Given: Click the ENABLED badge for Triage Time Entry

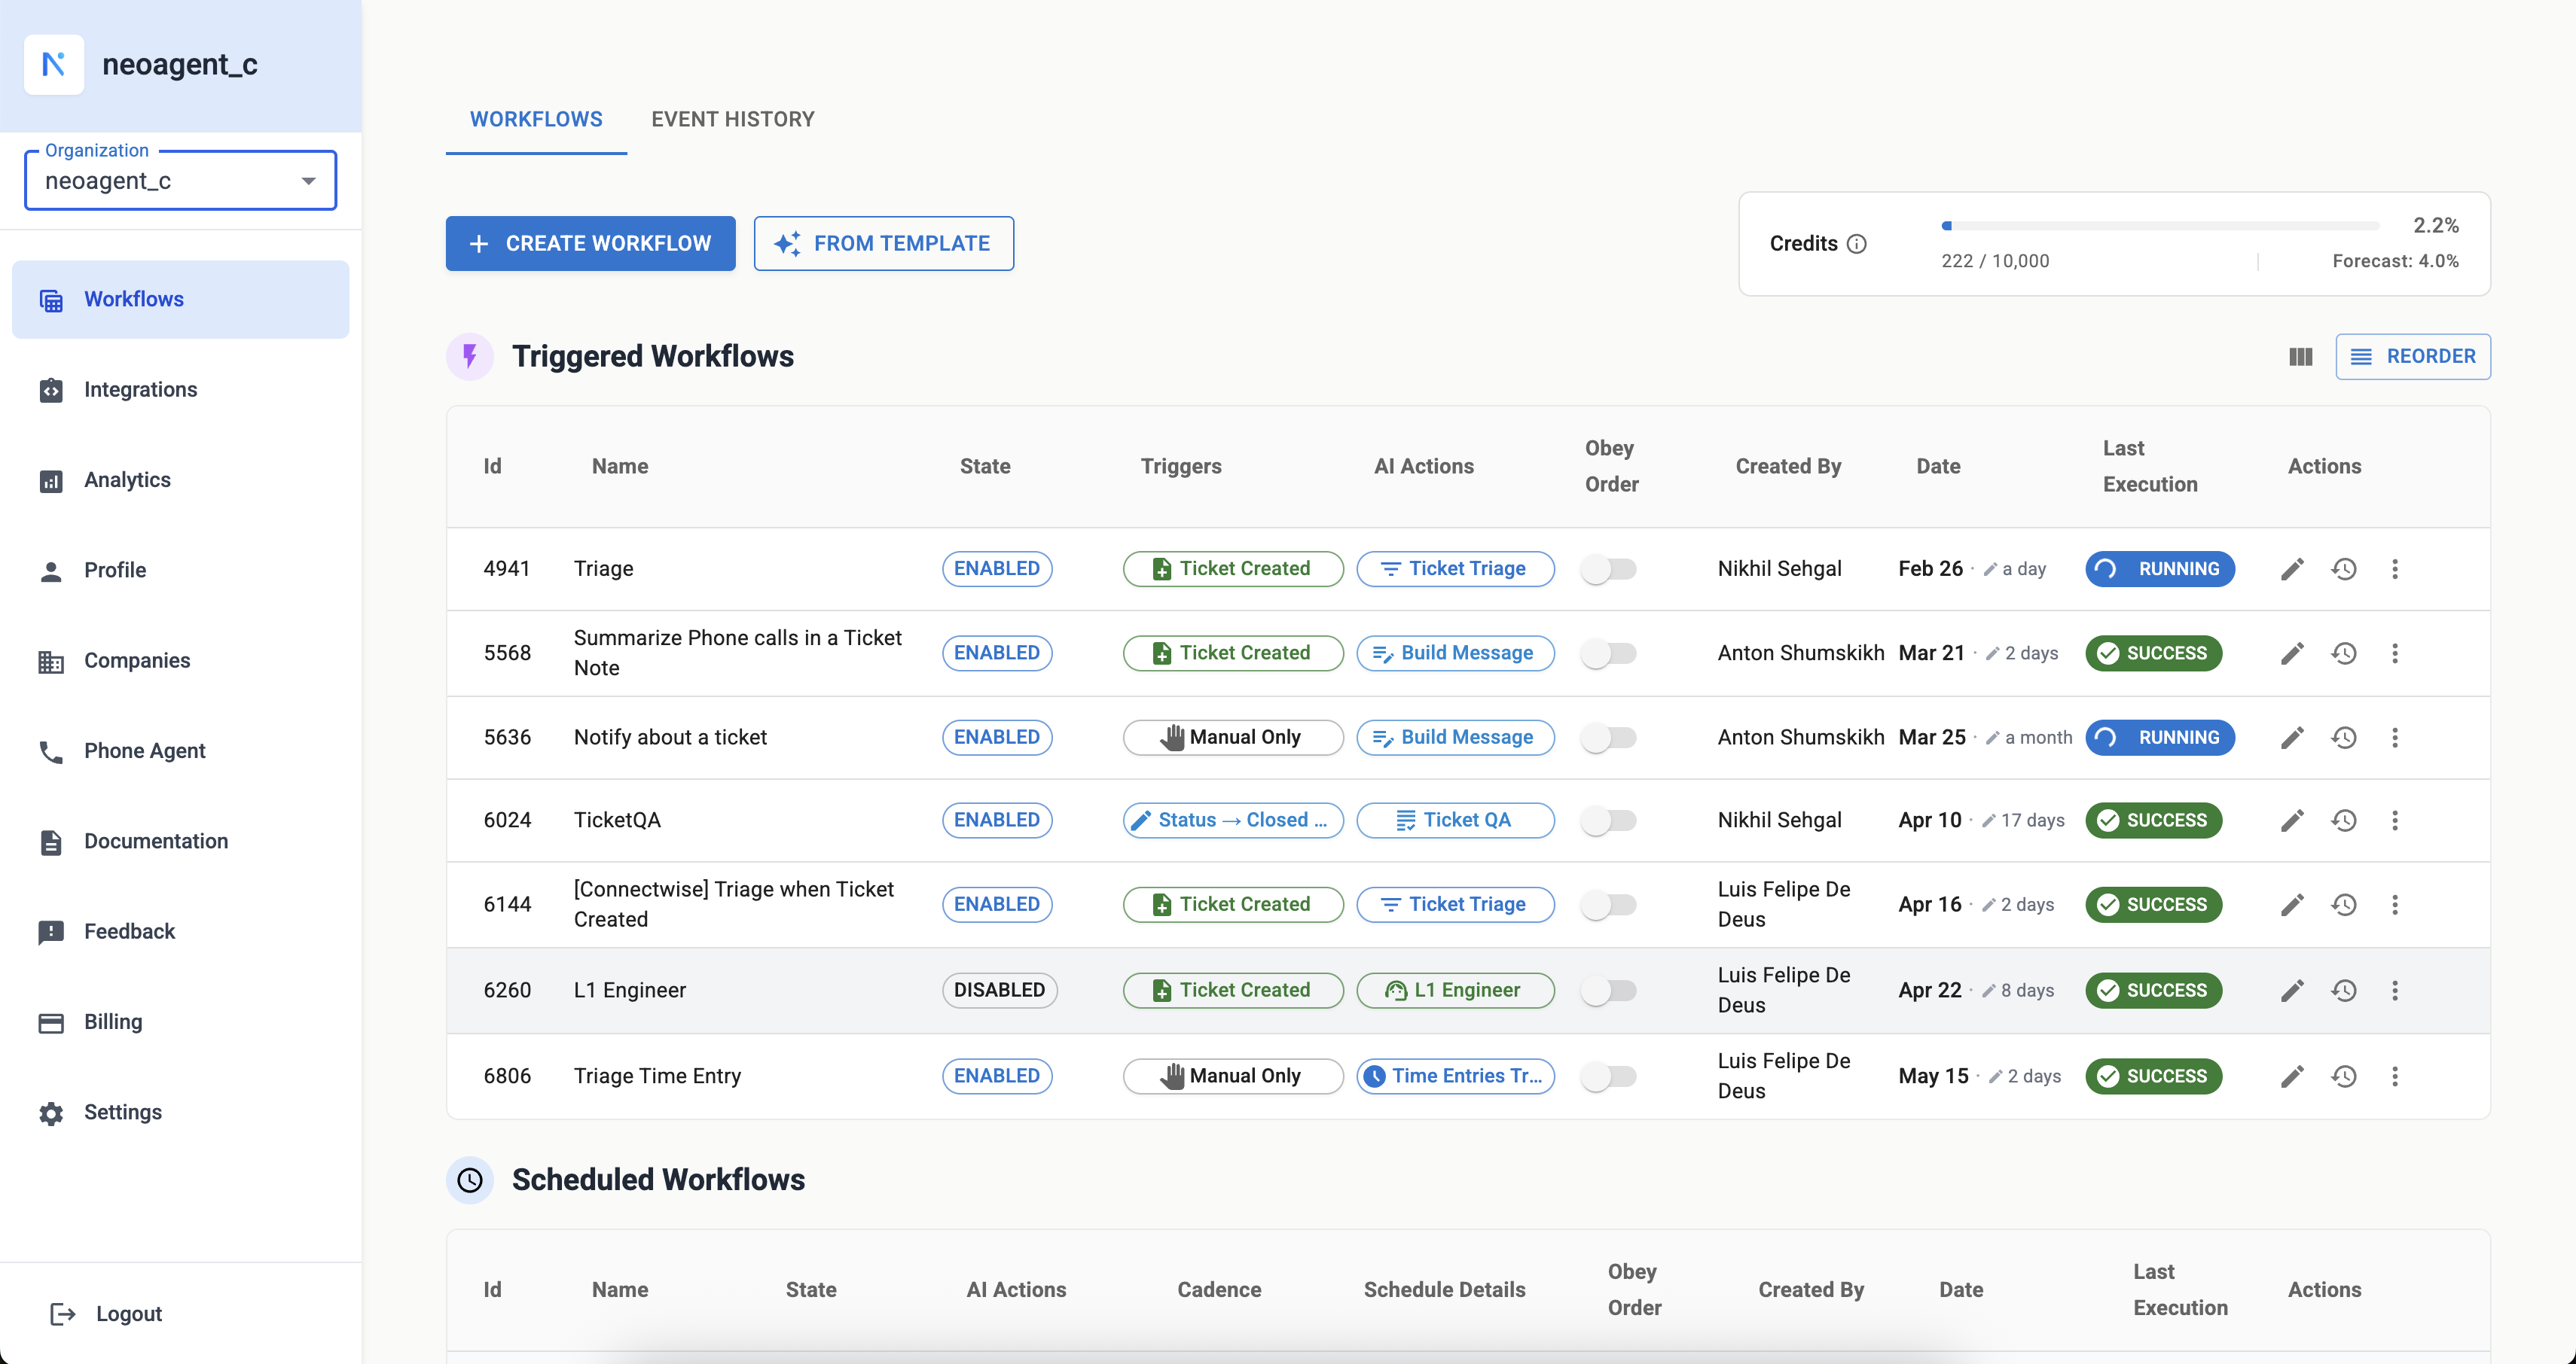Looking at the screenshot, I should pos(997,1076).
